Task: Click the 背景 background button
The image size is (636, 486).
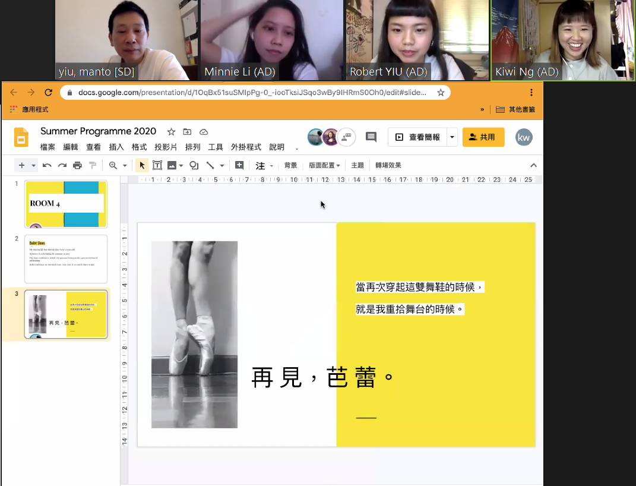Action: [x=290, y=166]
